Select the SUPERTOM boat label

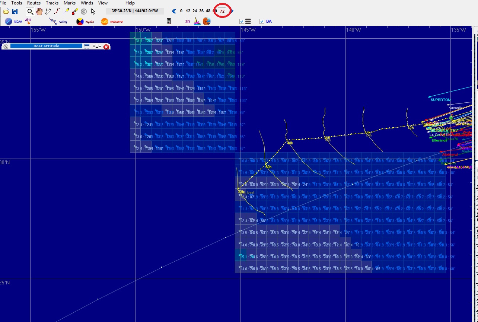point(441,100)
